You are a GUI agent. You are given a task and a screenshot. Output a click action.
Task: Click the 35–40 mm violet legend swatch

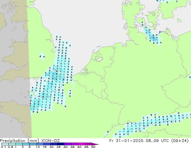74,144
